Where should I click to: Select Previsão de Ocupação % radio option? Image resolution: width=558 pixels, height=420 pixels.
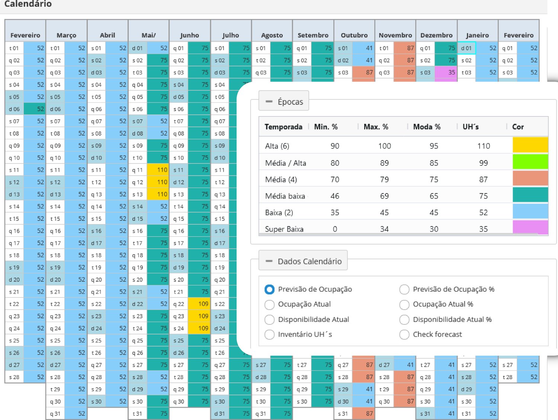coord(404,289)
